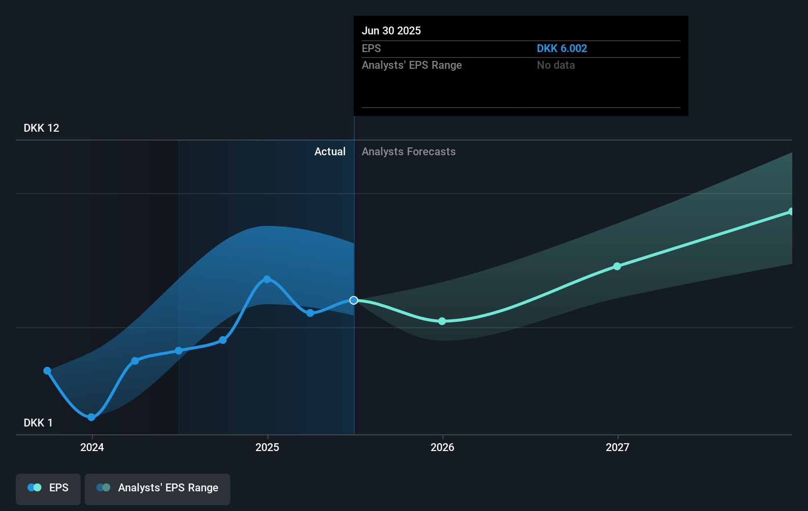The image size is (808, 511).
Task: Click the final forecast point at chart's right edge
Action: (x=791, y=211)
